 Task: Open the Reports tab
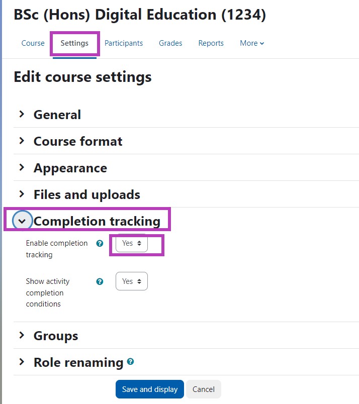click(211, 43)
